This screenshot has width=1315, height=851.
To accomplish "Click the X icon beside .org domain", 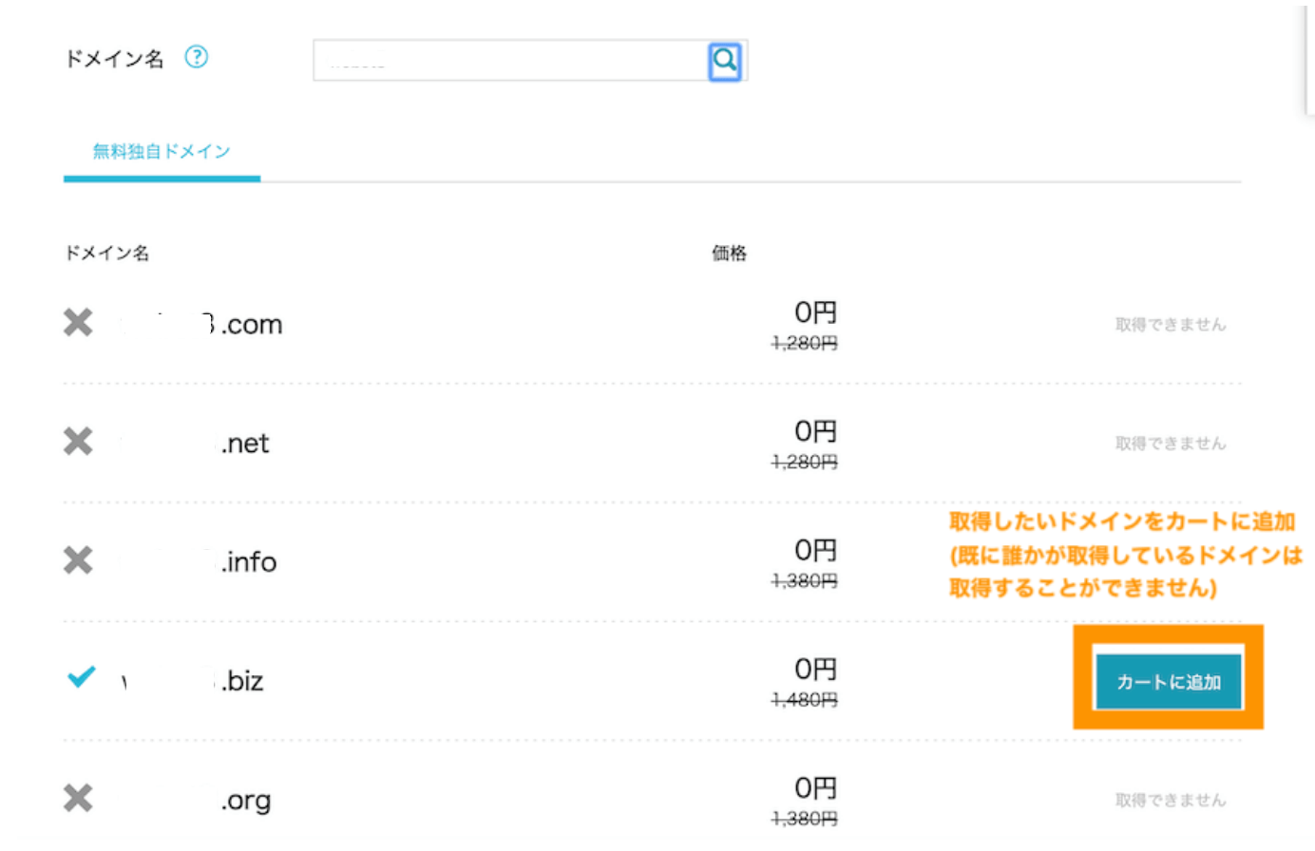I will tap(78, 799).
